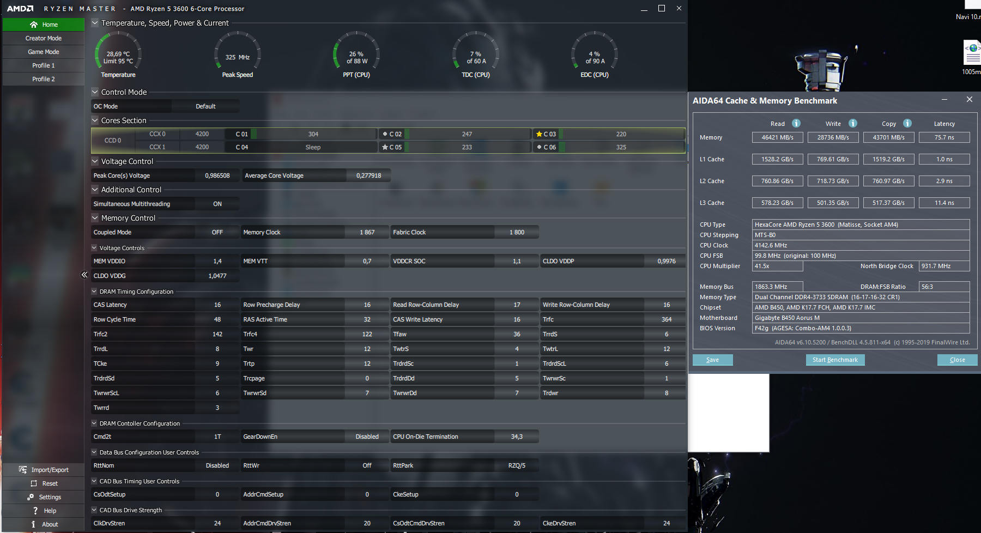Click the gold star on core C 03
The height and width of the screenshot is (533, 981).
pos(539,134)
